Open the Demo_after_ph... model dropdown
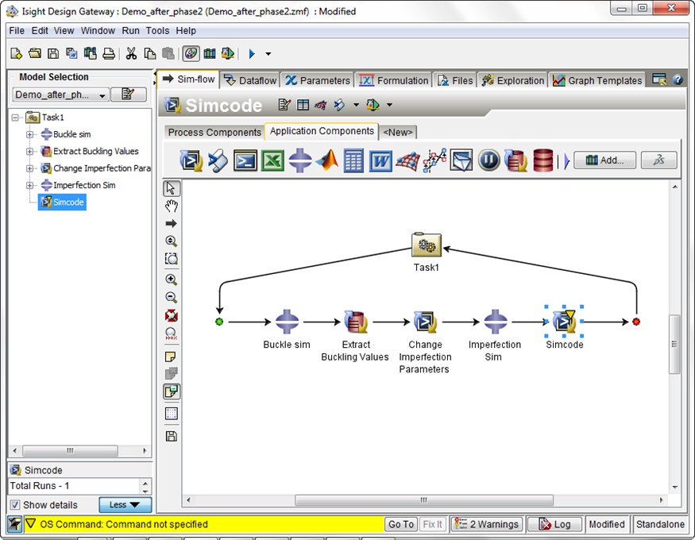 pos(60,94)
